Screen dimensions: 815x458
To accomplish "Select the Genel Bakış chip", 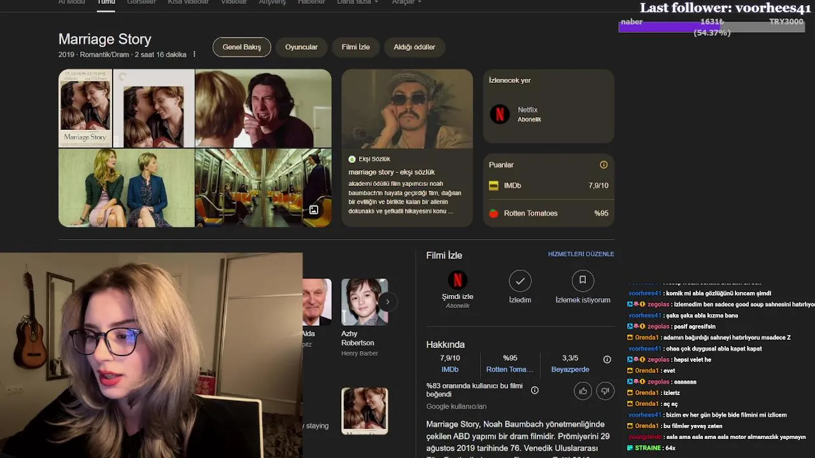I will tap(242, 47).
